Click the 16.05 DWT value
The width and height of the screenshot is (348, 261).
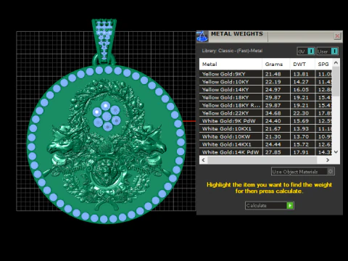301,90
